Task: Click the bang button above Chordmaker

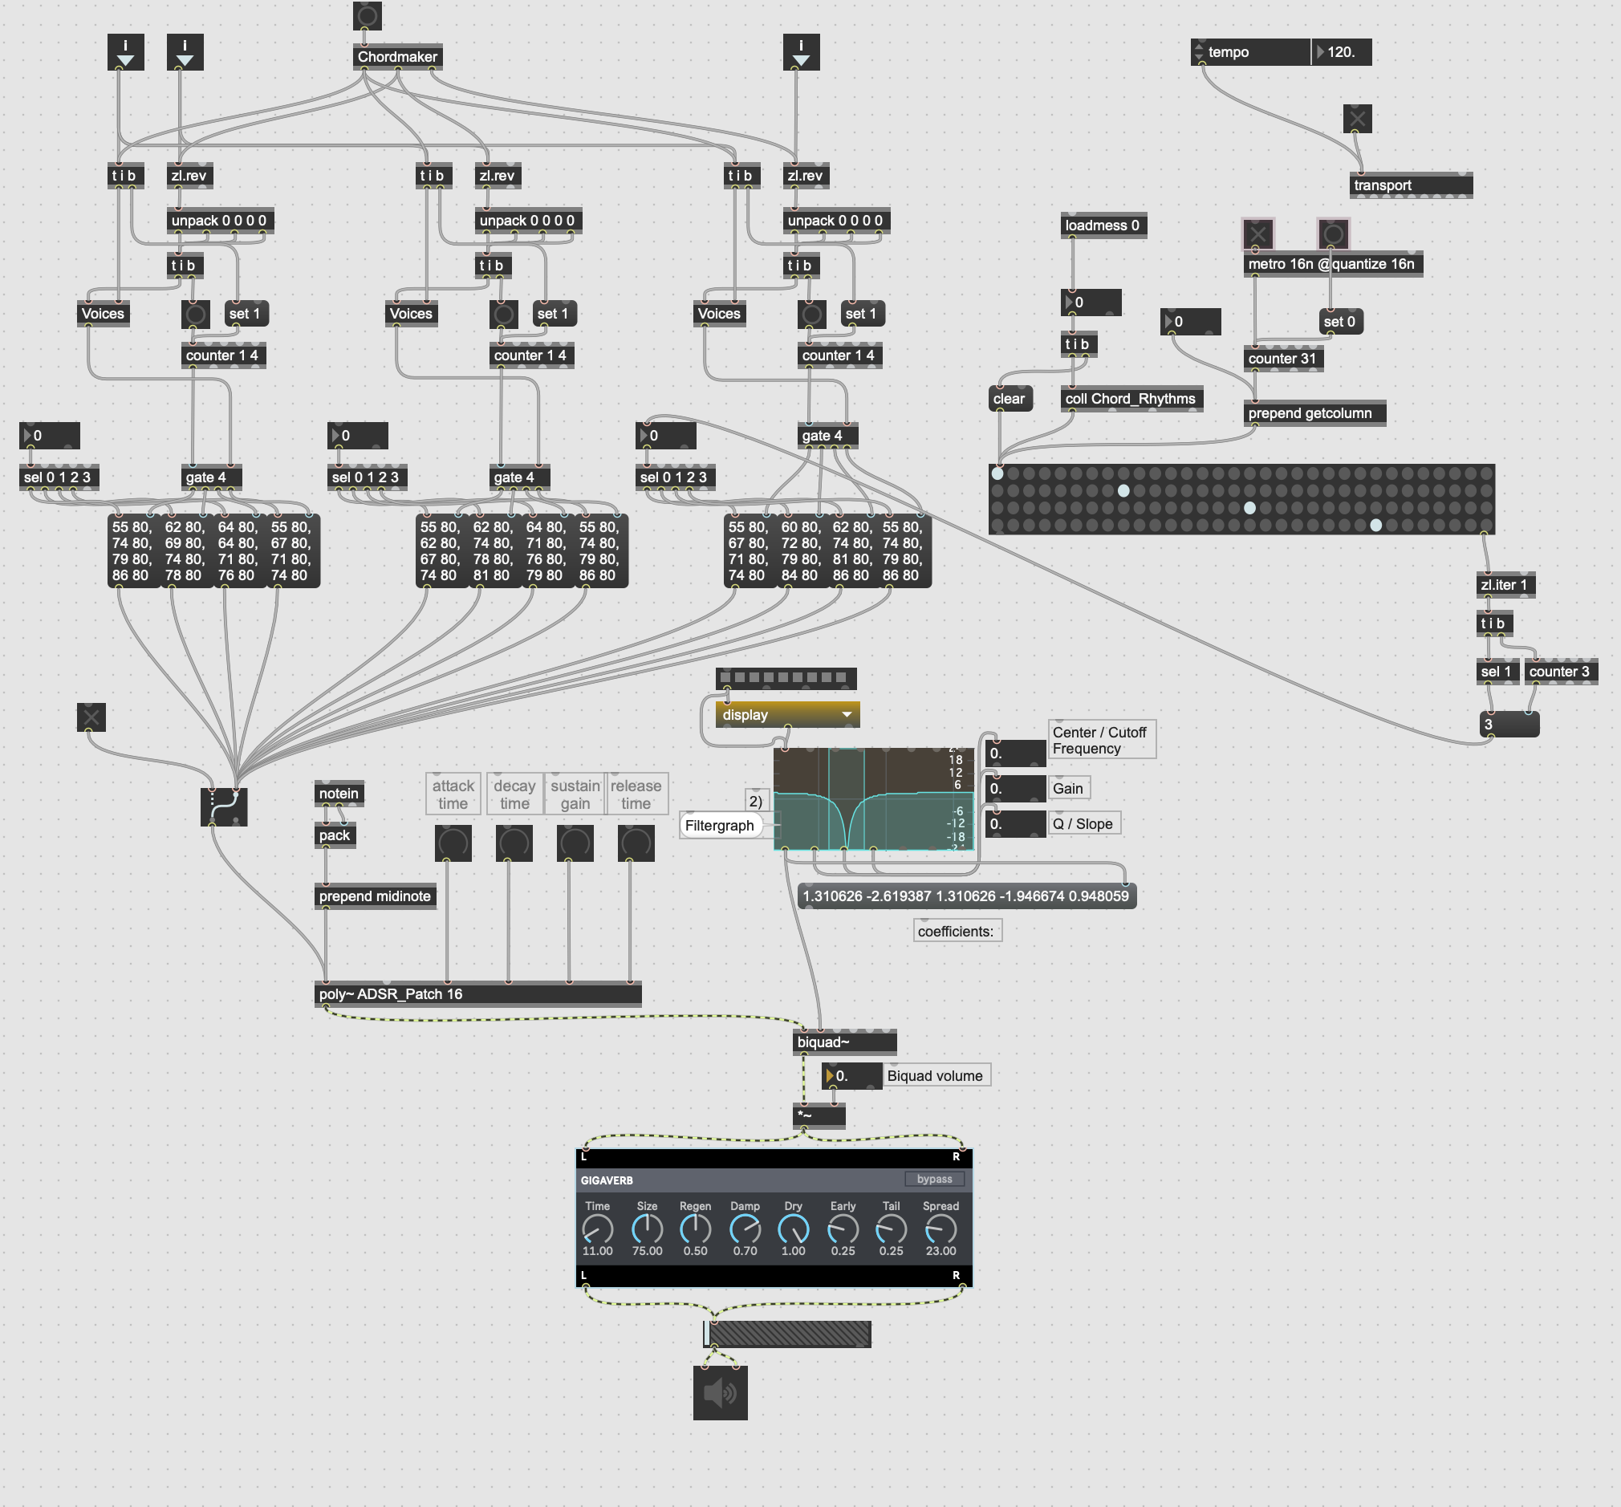Action: 367,14
